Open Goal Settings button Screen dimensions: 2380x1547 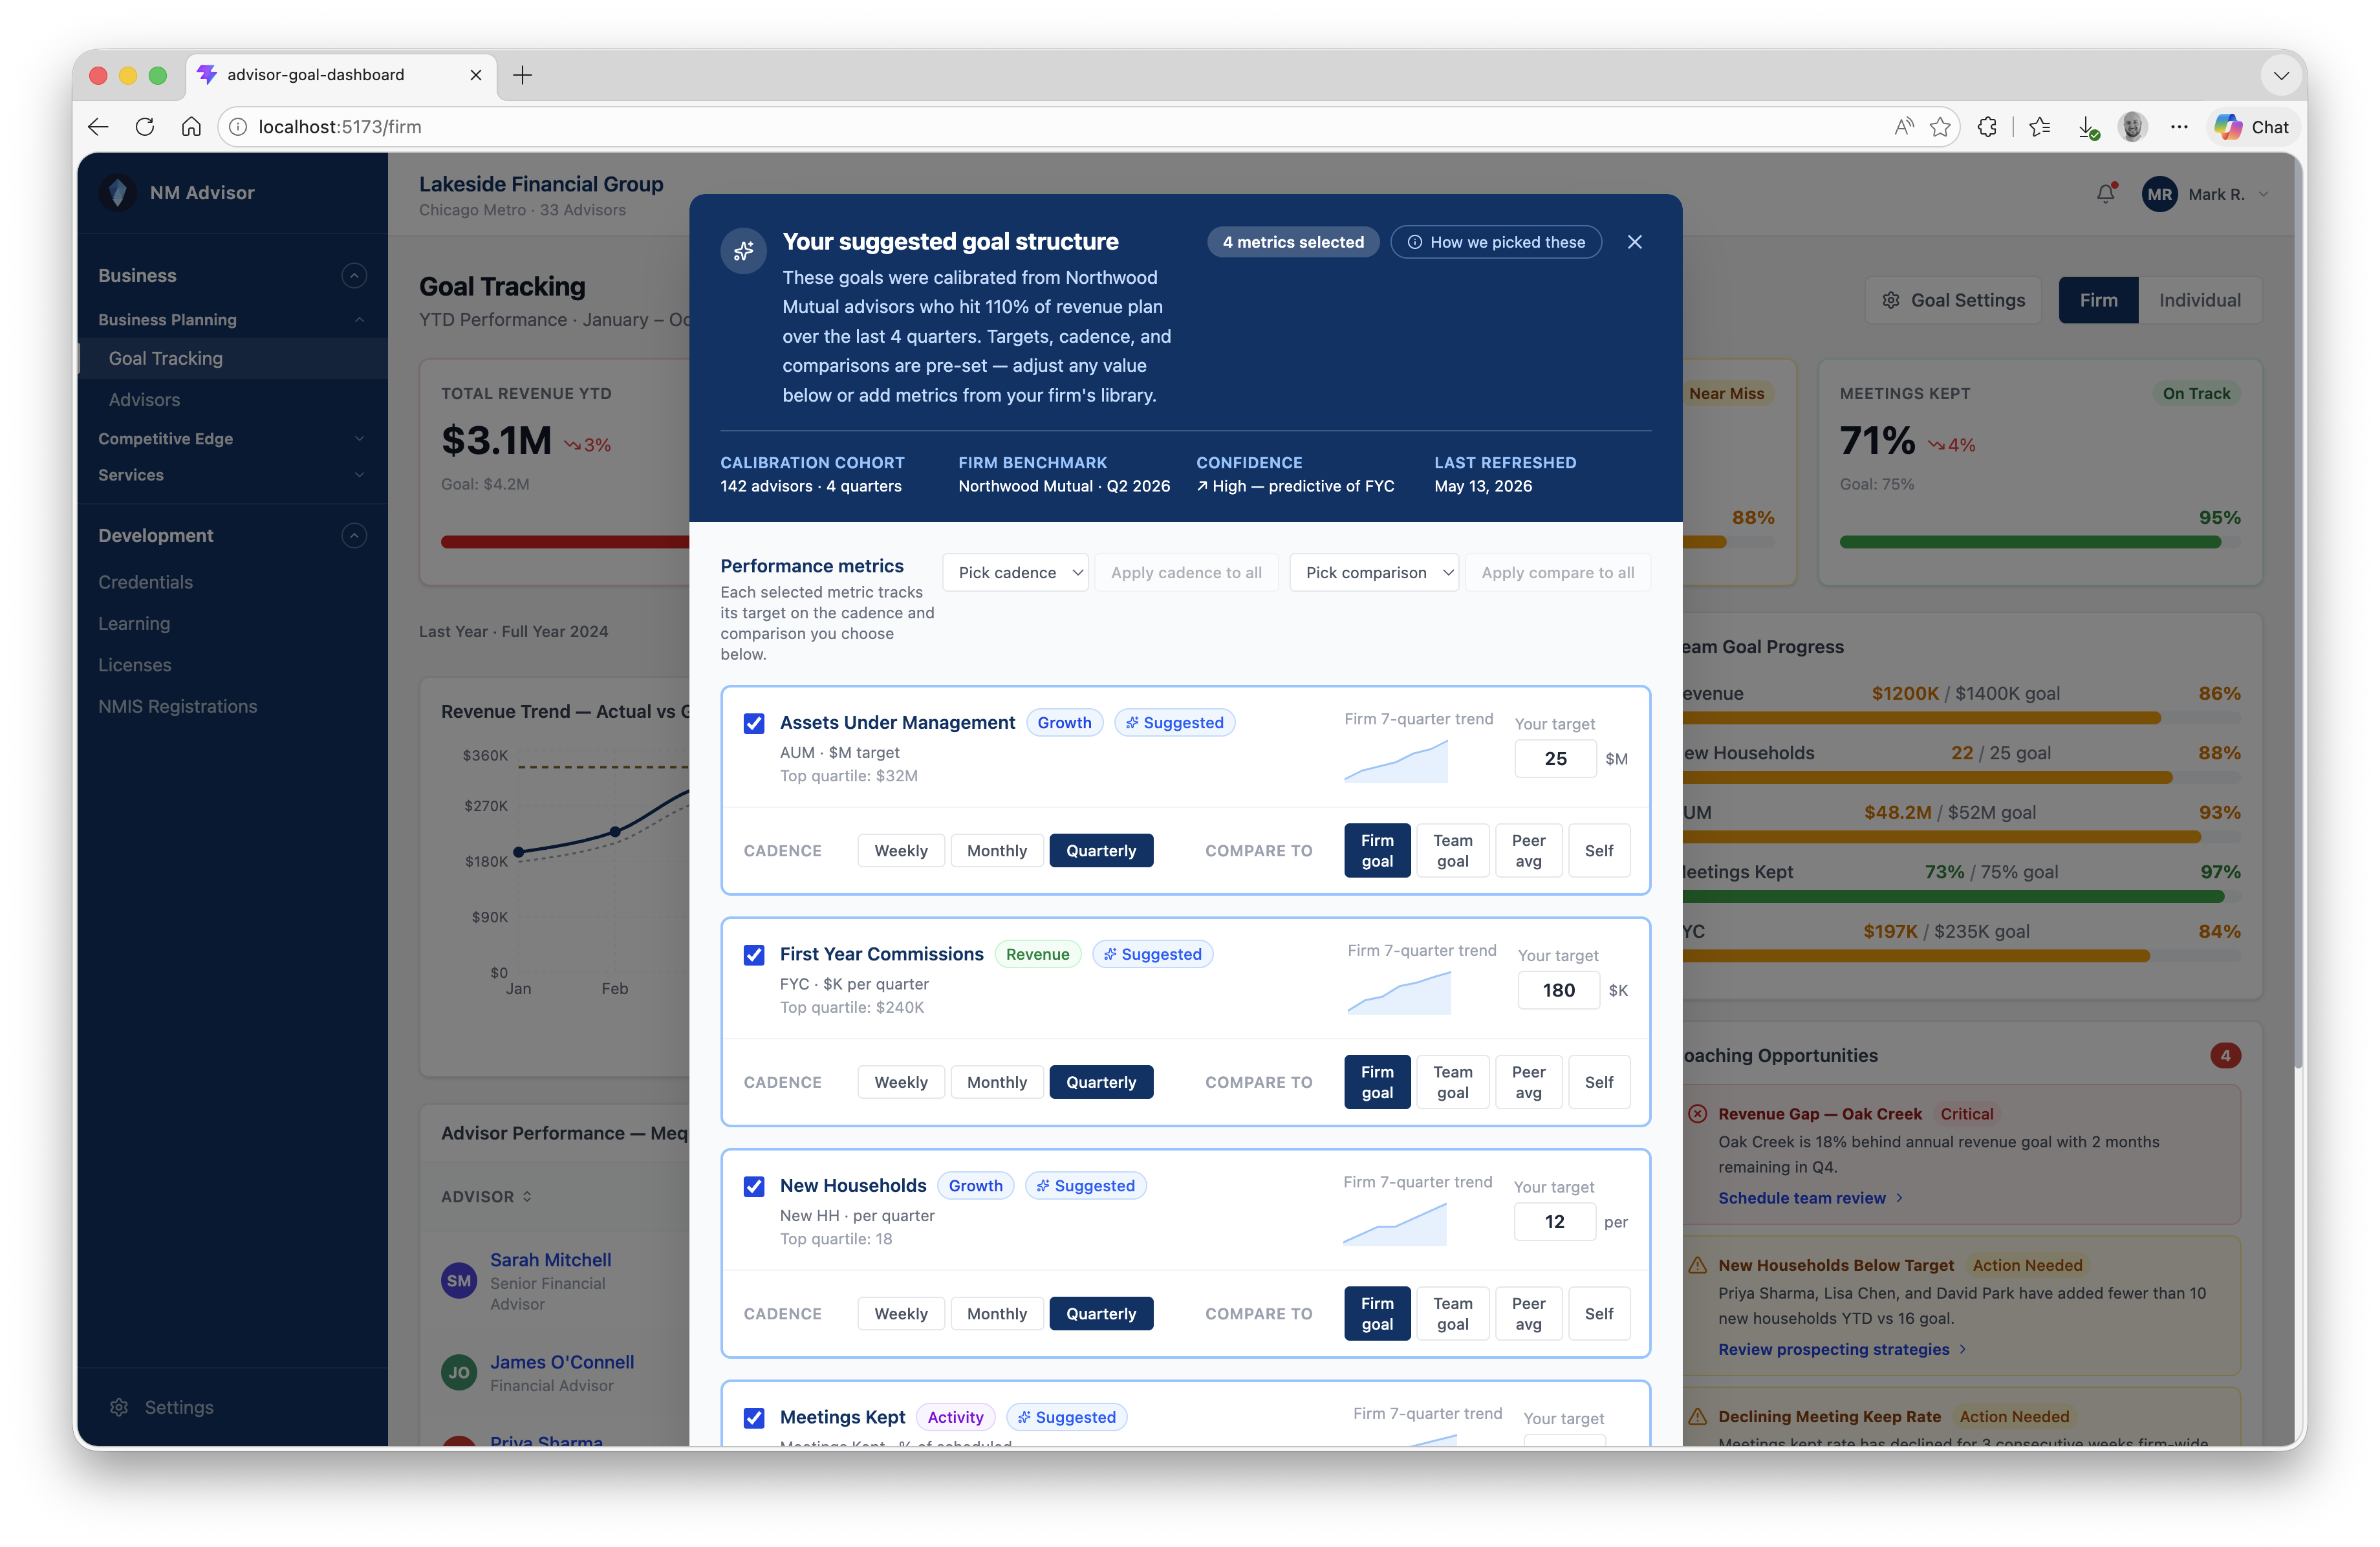point(1953,300)
